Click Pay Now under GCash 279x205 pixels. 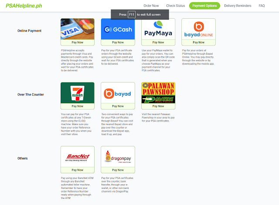coord(118,43)
